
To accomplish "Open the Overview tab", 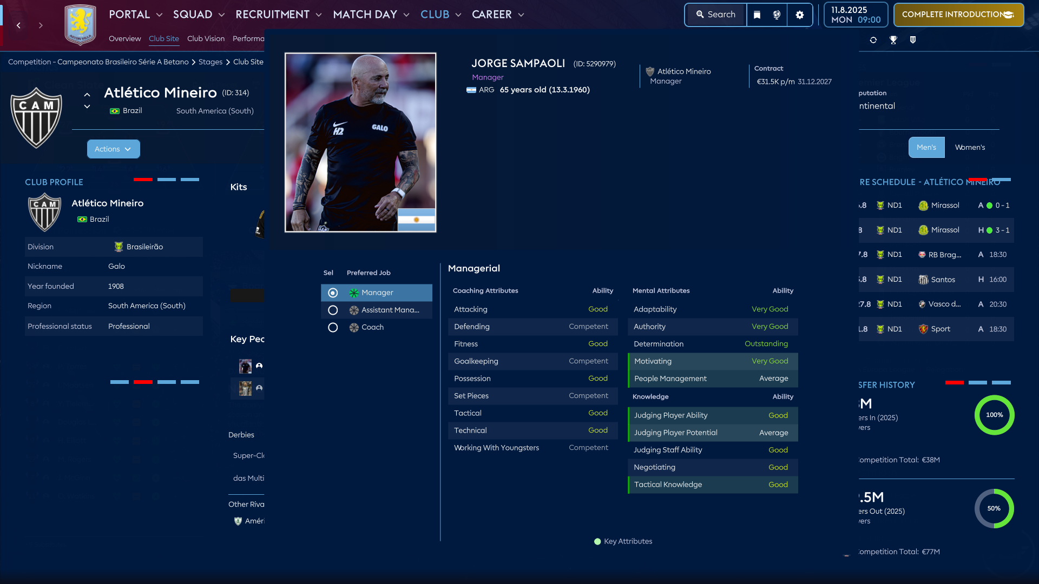I will point(125,38).
